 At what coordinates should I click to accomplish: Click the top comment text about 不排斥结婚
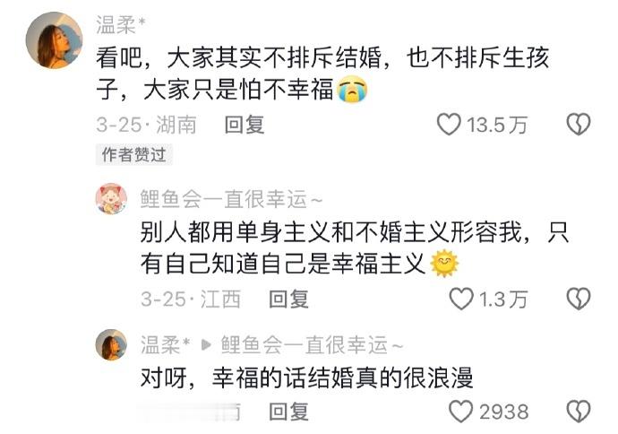(x=322, y=74)
